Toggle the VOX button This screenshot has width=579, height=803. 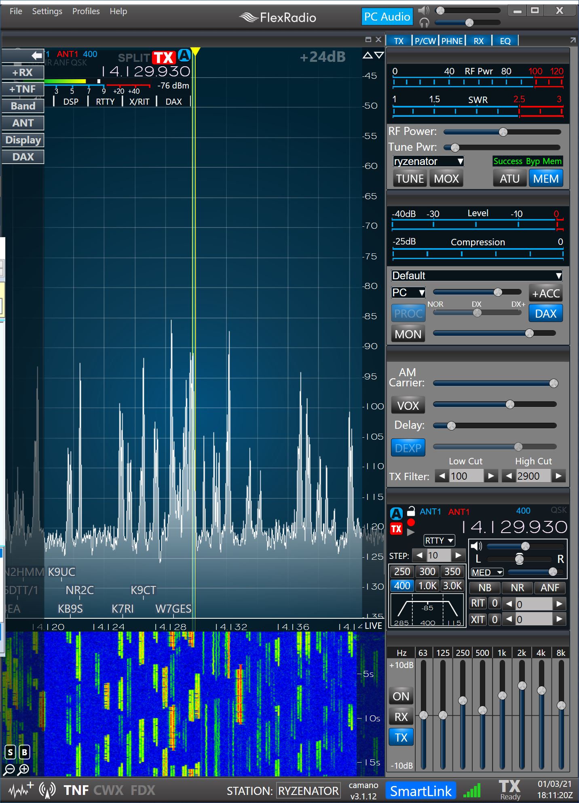[x=408, y=406]
